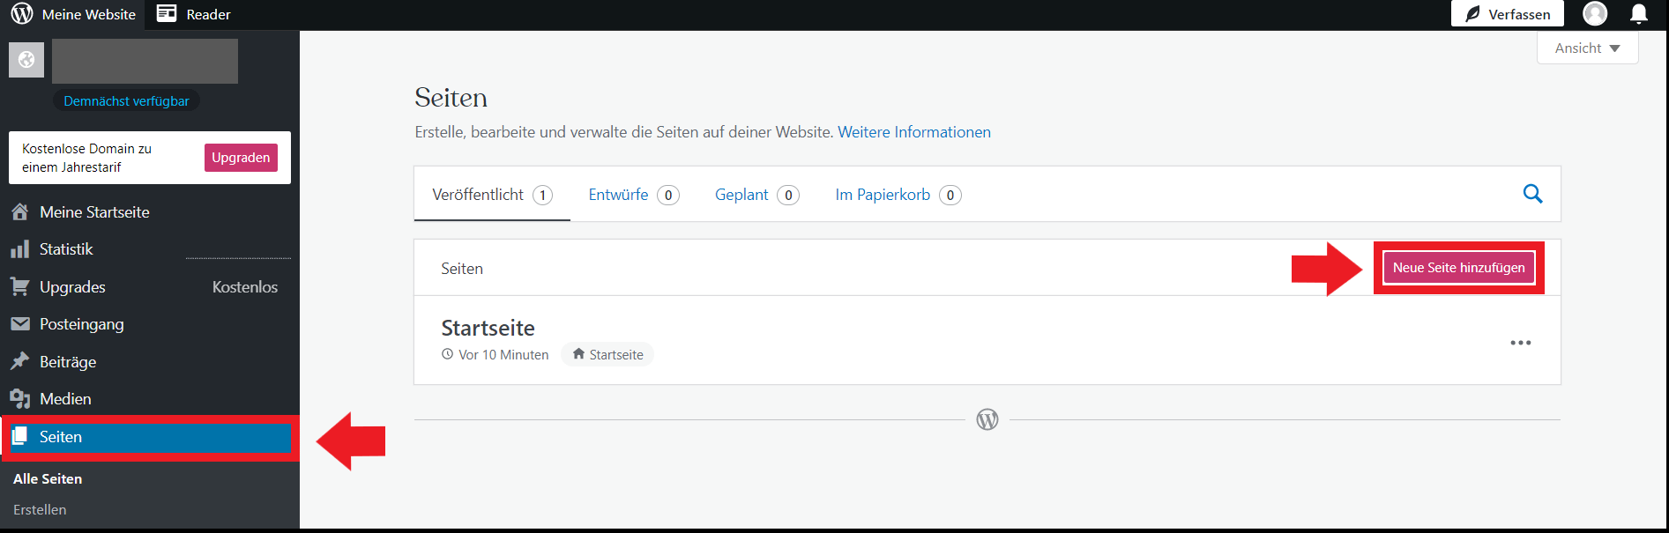Open the Startseite page title
The width and height of the screenshot is (1669, 533).
click(488, 328)
